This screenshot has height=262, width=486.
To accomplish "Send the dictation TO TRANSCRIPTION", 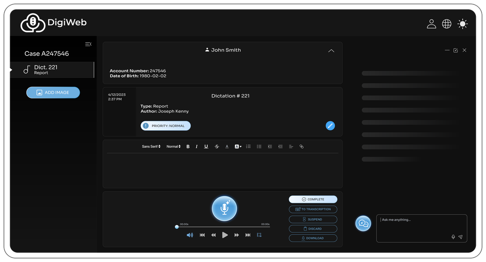I will pos(313,210).
